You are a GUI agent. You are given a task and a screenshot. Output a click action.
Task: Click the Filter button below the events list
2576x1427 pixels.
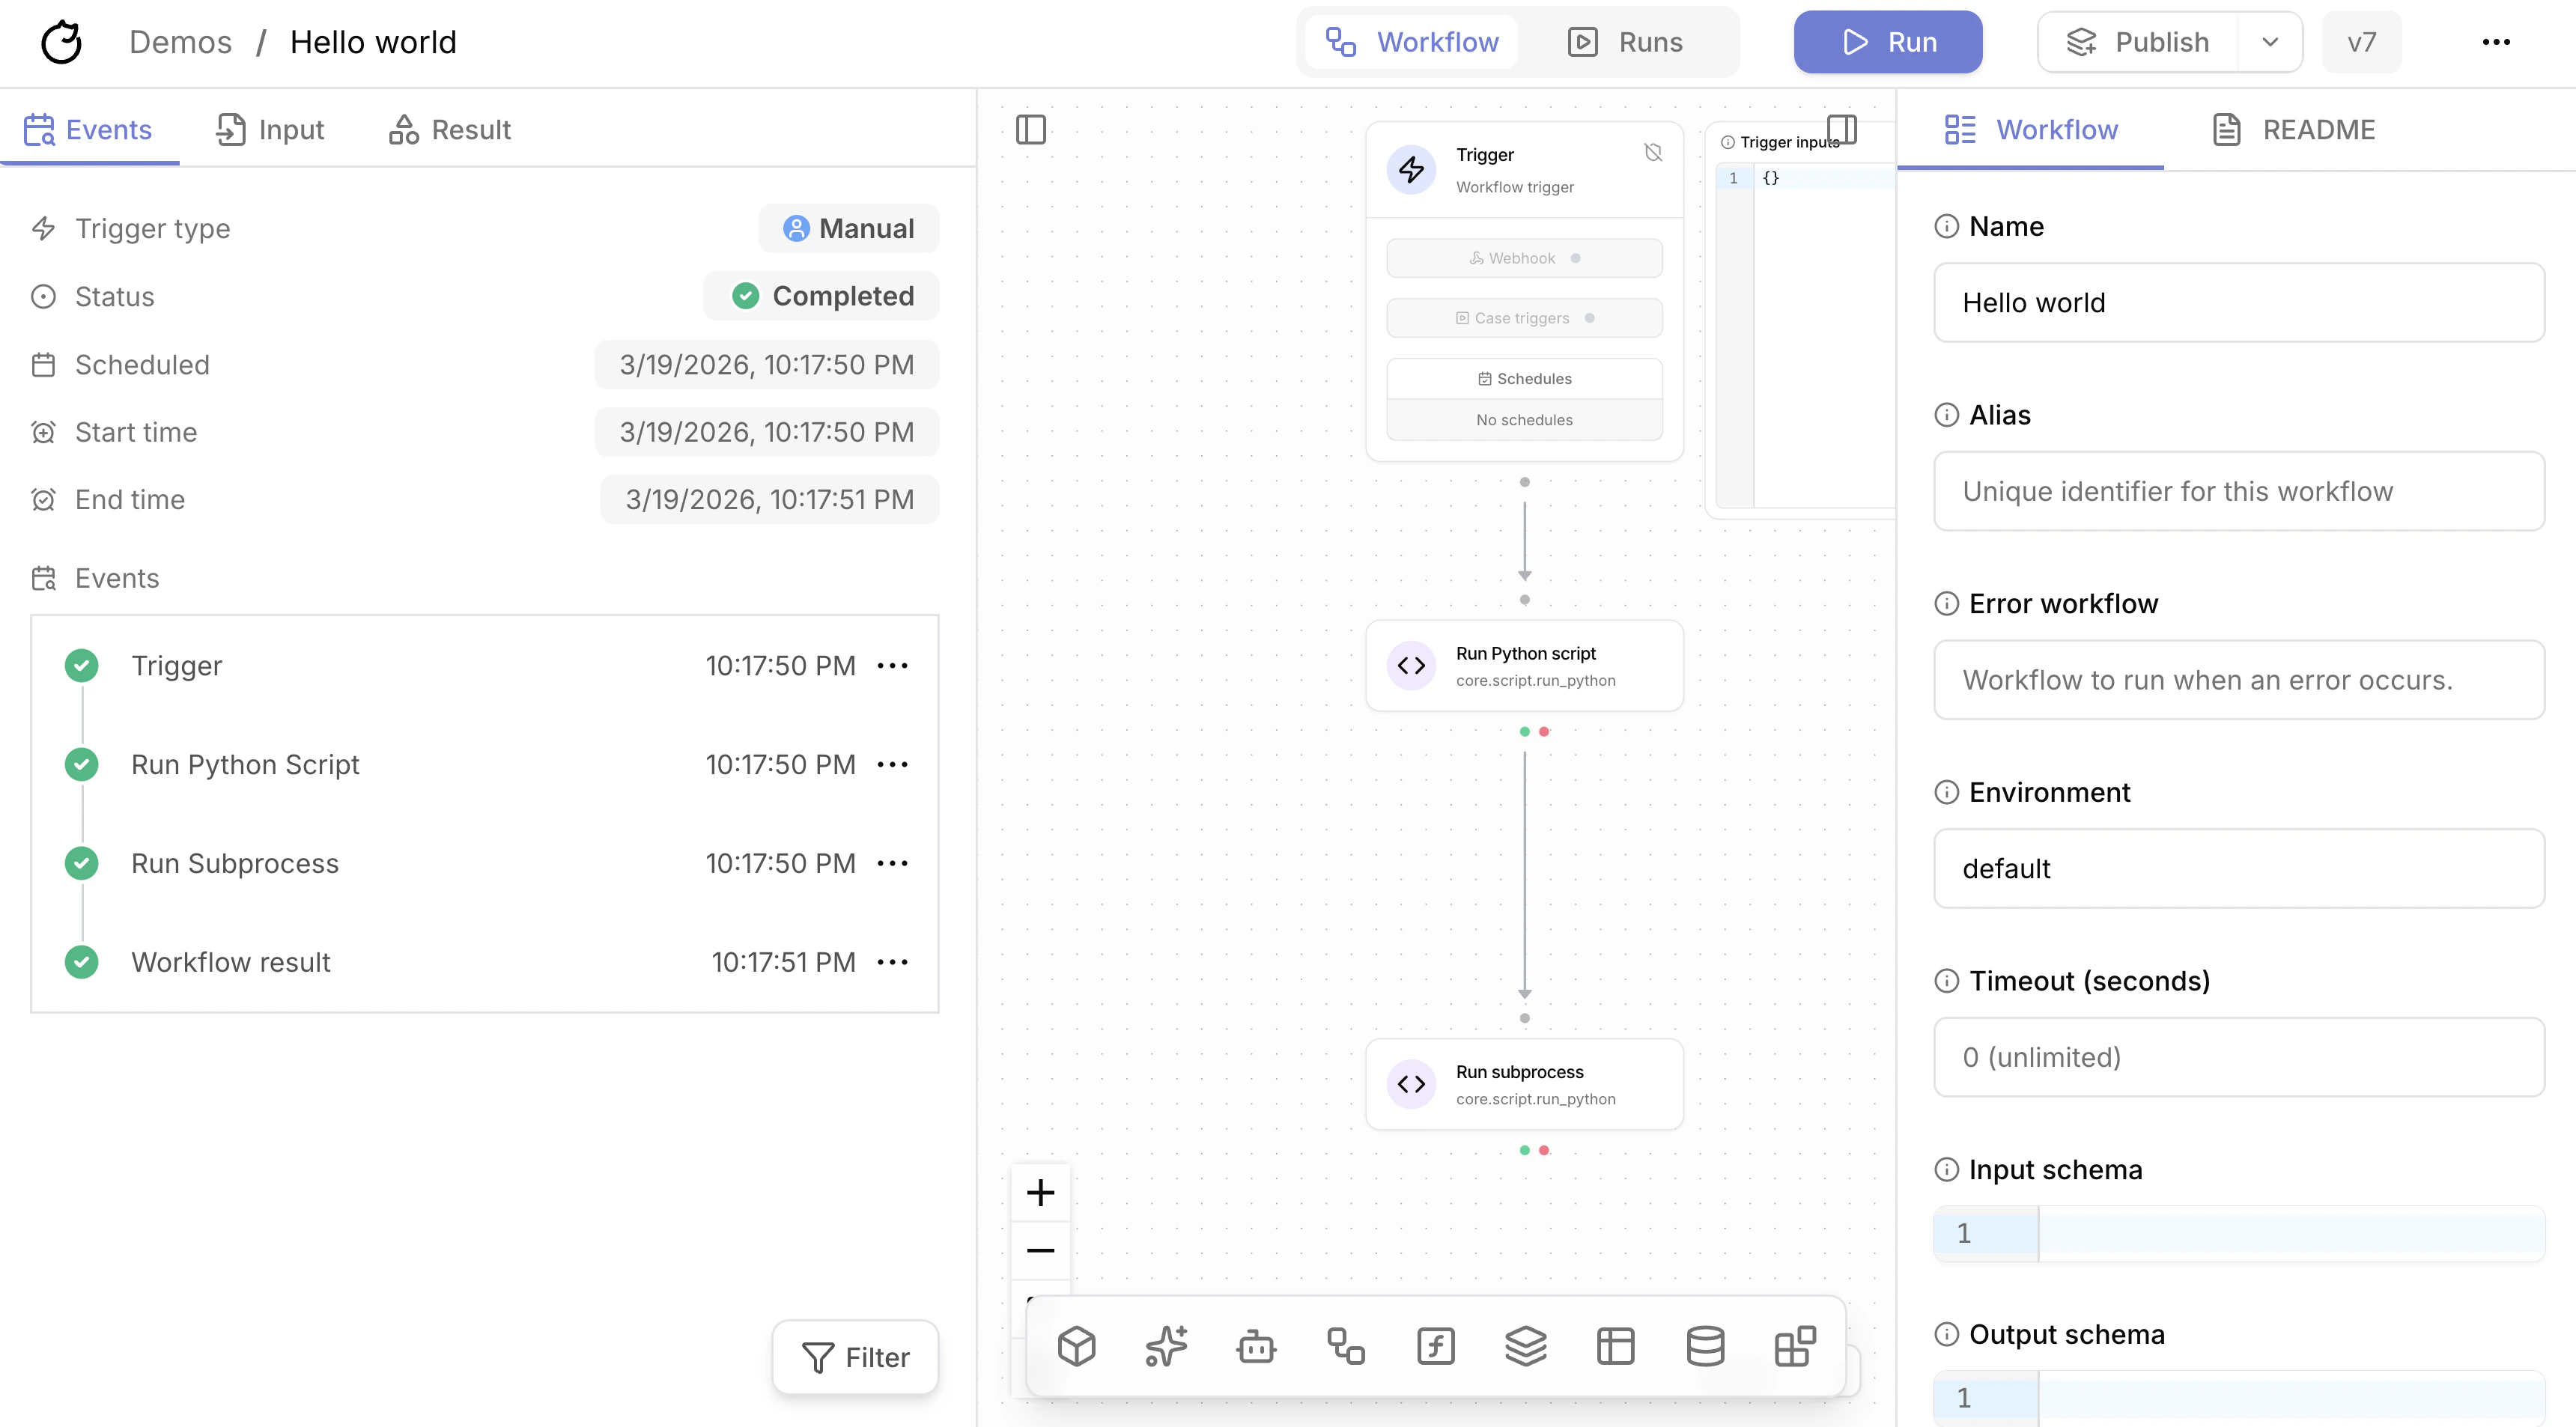[x=855, y=1357]
